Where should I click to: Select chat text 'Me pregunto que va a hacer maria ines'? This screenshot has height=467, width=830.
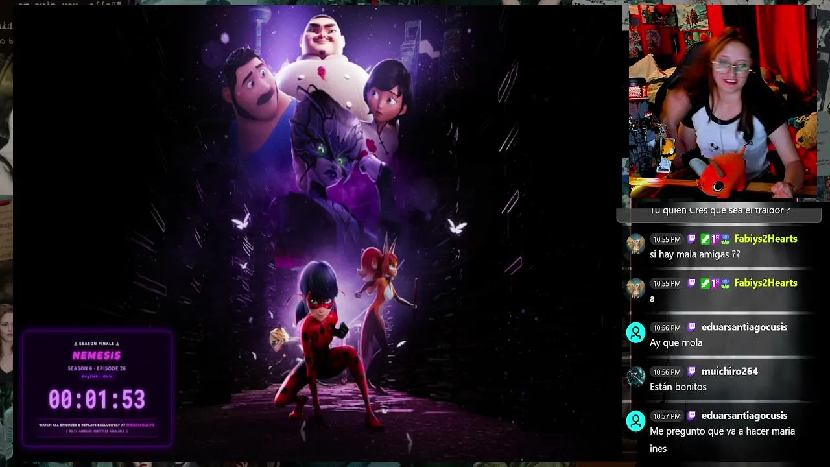722,439
